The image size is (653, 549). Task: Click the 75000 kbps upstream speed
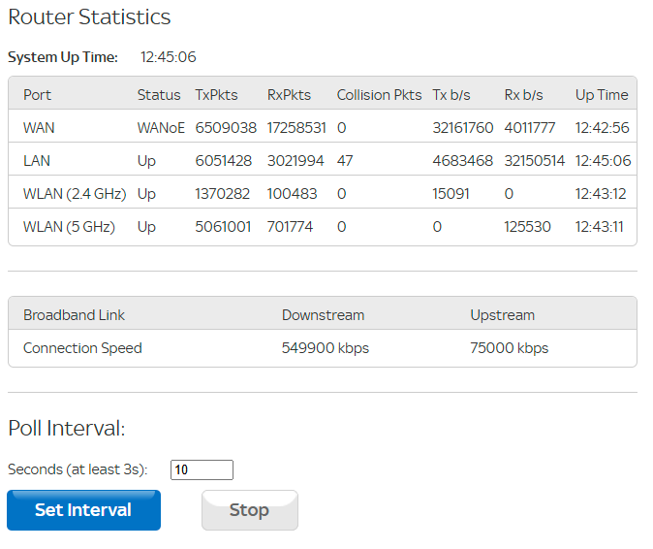click(x=510, y=348)
